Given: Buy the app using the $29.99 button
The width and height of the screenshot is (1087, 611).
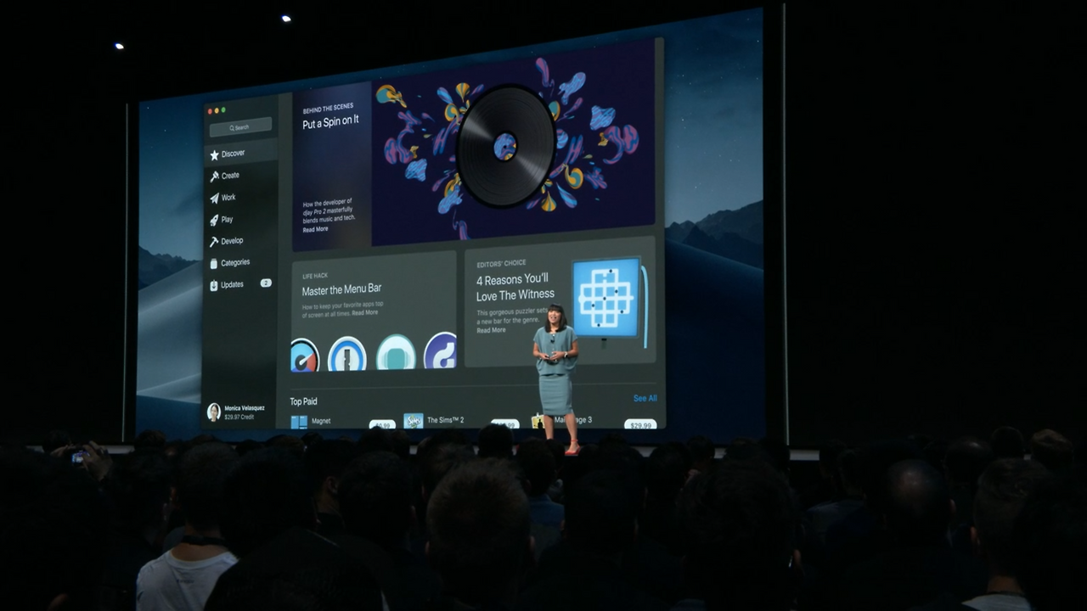Looking at the screenshot, I should 639,424.
